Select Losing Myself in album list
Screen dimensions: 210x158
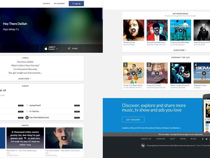[x=35, y=105]
